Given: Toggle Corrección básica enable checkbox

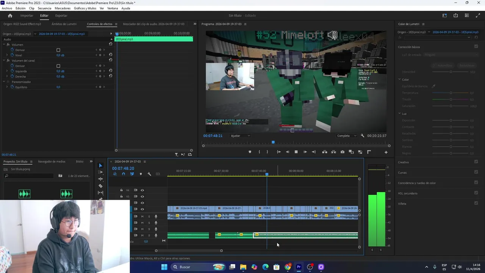Looking at the screenshot, I should [x=476, y=47].
